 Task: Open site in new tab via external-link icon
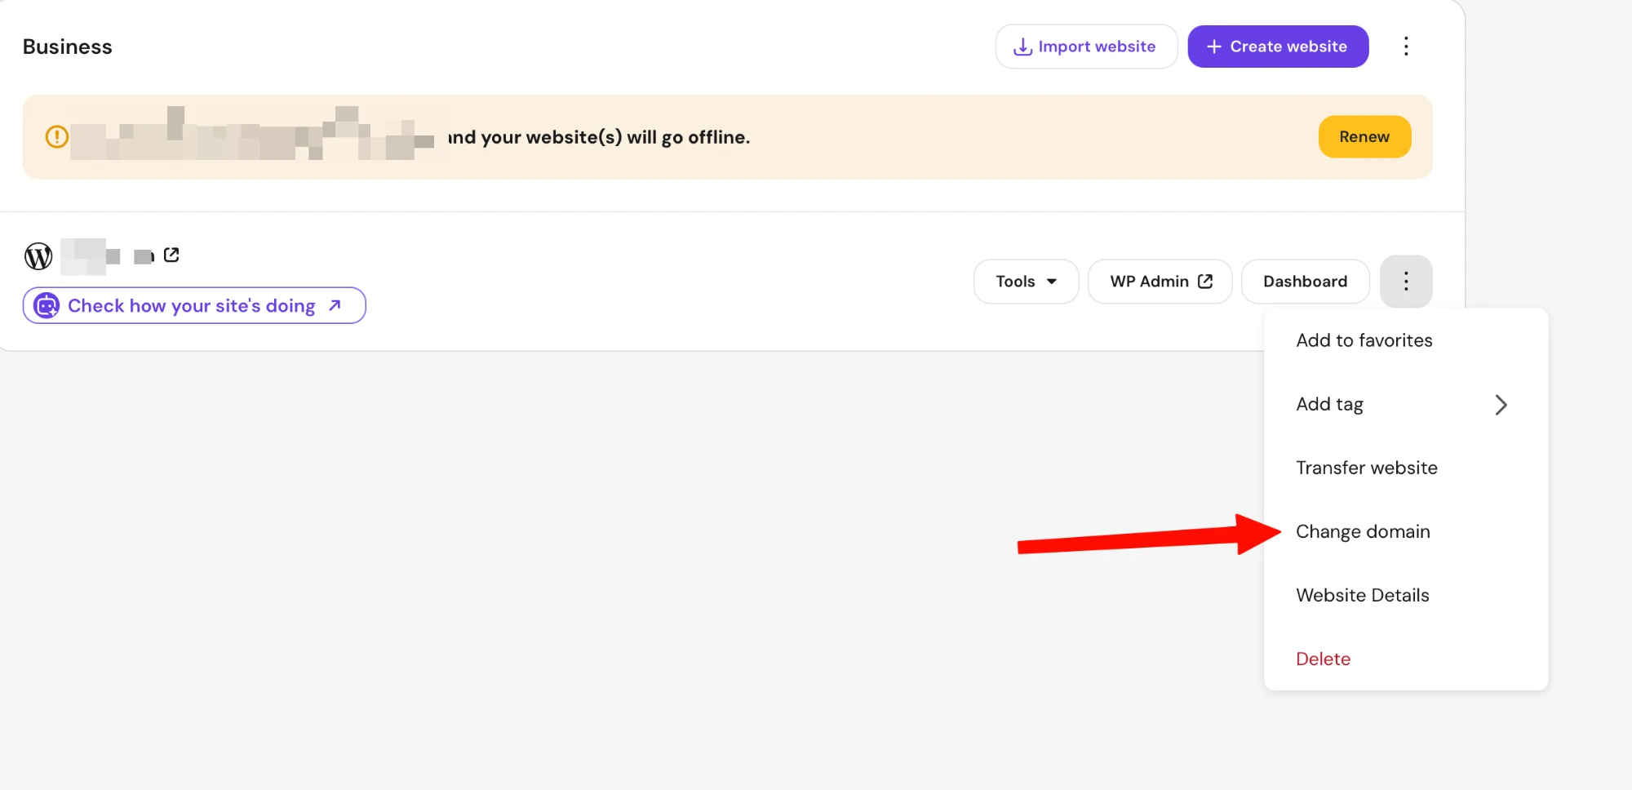click(x=171, y=255)
